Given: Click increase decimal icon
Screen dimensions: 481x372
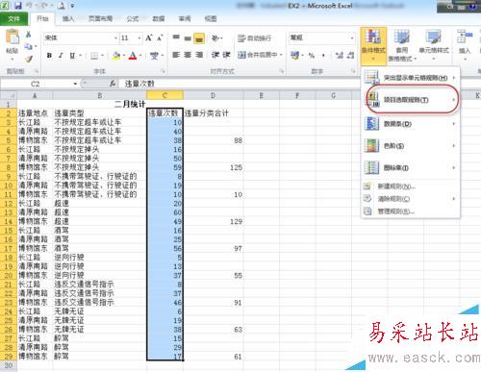Looking at the screenshot, I should tap(339, 56).
